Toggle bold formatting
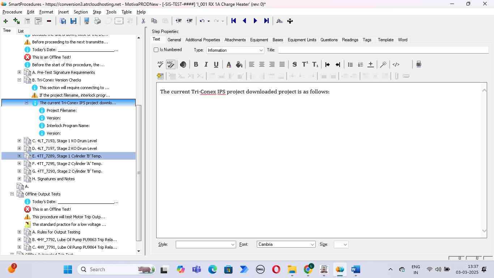The height and width of the screenshot is (278, 494). click(196, 64)
